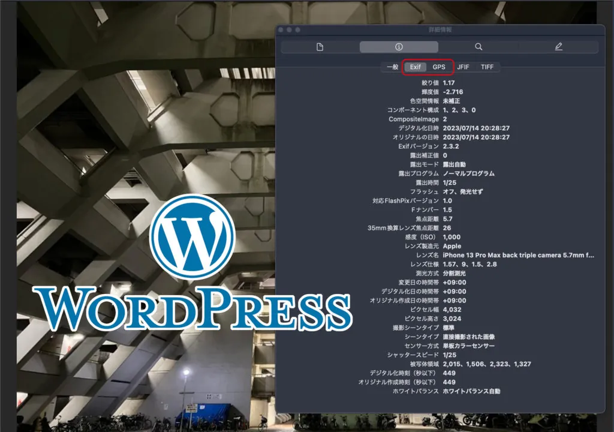This screenshot has width=614, height=432.
Task: Select the 変更日の時間帯 value +09:00
Action: pos(455,282)
